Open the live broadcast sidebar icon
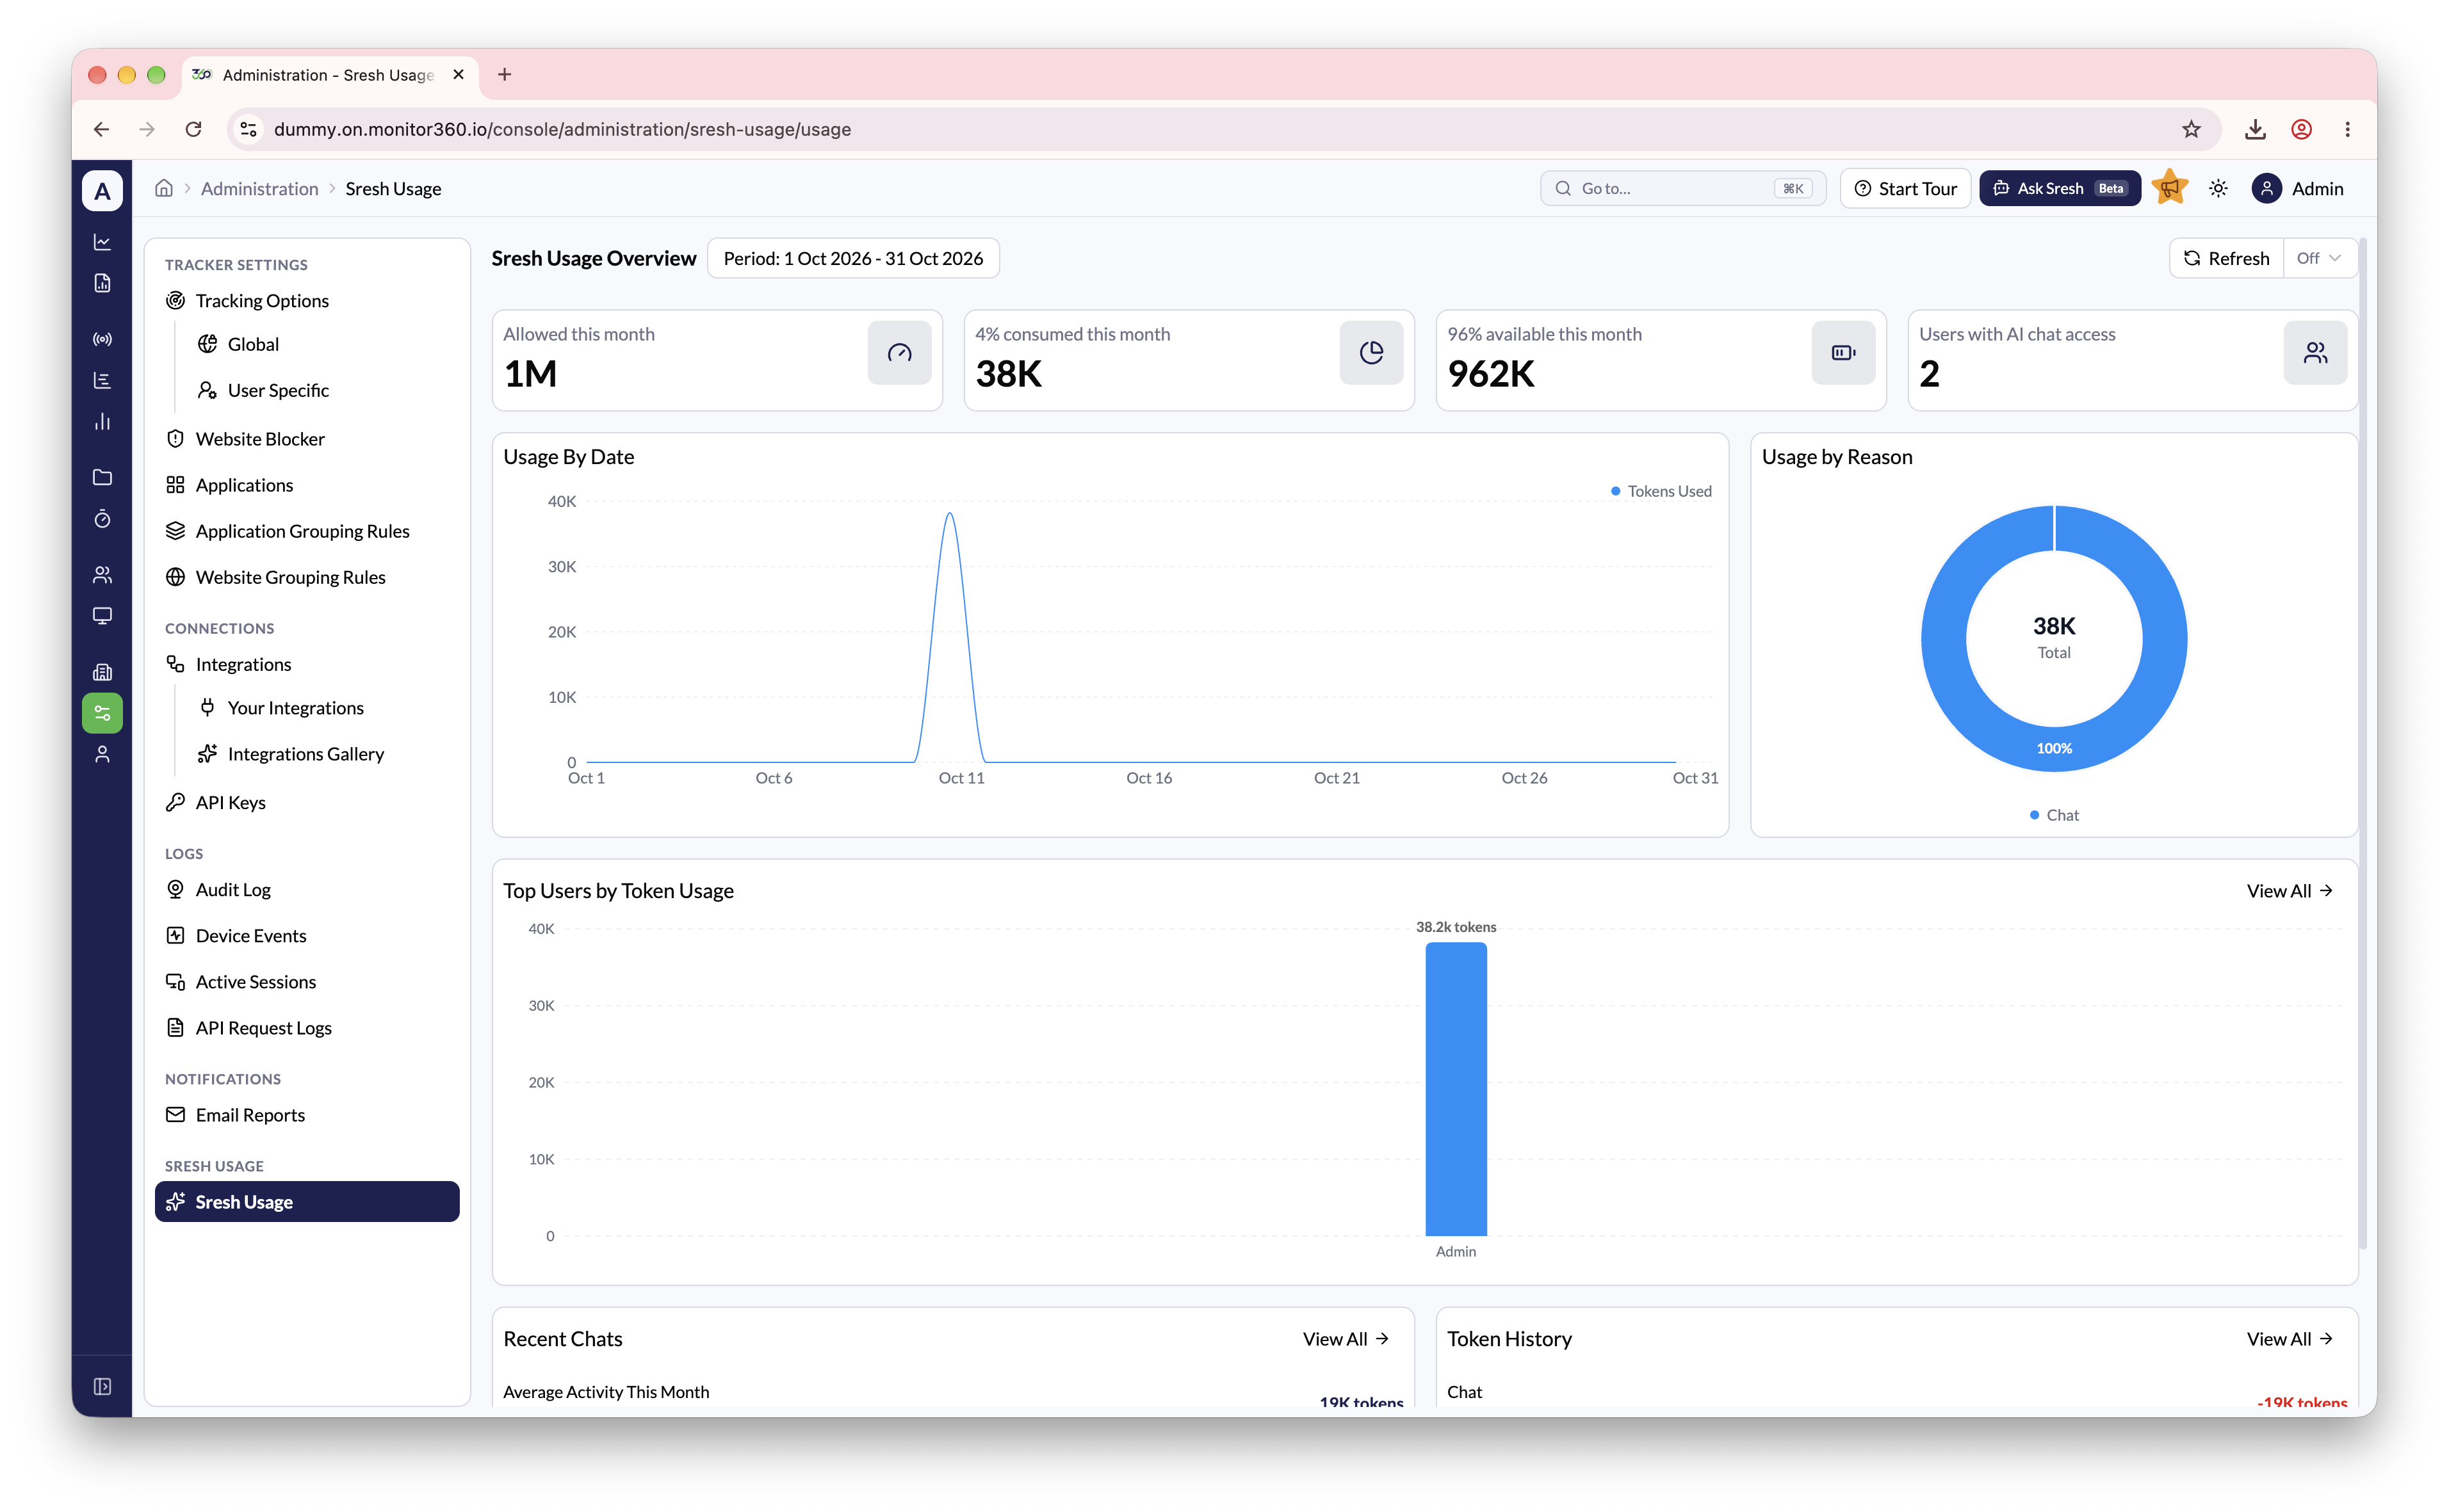The width and height of the screenshot is (2449, 1512). pos(102,339)
